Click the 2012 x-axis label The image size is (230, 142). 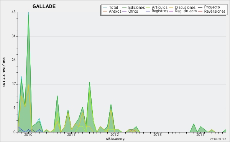click(114, 134)
